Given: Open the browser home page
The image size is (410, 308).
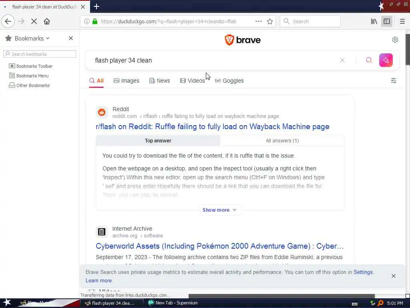Looking at the screenshot, I should coord(47,21).
